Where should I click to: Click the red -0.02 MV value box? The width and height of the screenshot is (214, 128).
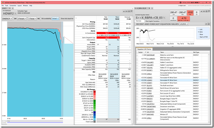[190, 13]
